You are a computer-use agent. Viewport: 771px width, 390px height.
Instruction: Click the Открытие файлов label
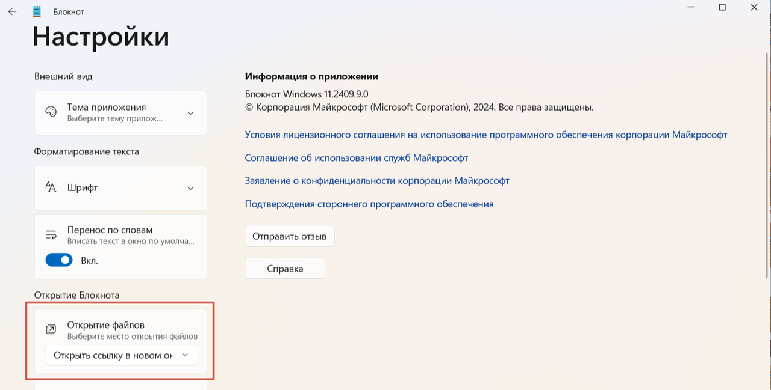coord(105,324)
